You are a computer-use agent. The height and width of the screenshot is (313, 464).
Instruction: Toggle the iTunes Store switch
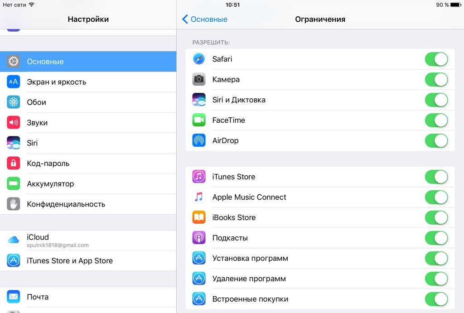[x=436, y=177]
